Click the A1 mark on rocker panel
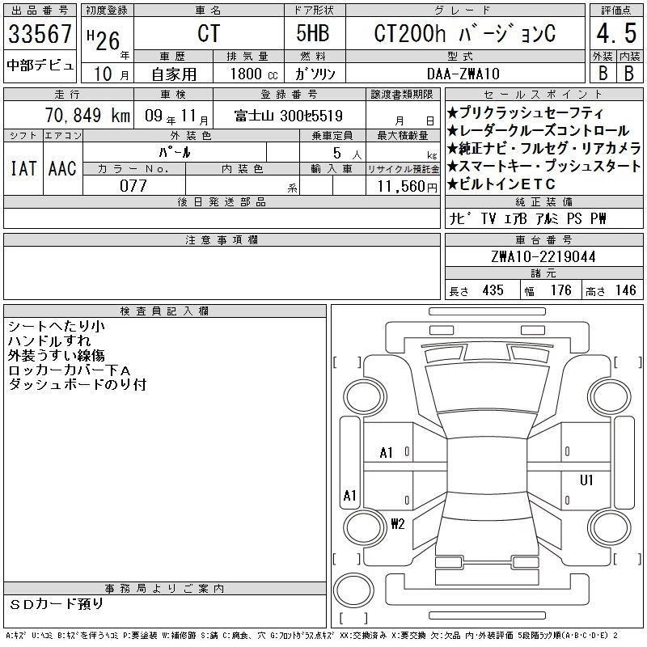The width and height of the screenshot is (647, 647). (x=349, y=495)
